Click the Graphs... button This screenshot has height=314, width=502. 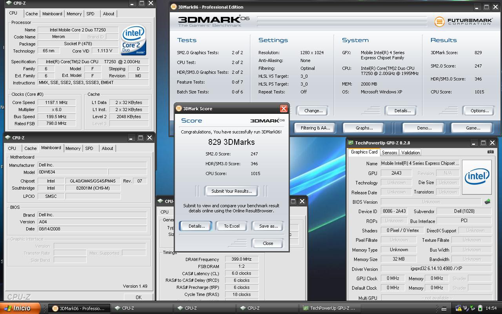pyautogui.click(x=364, y=128)
